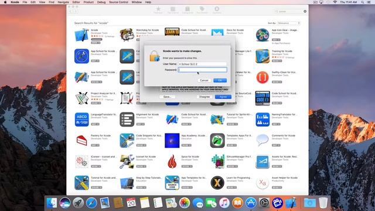Screen dimensions: 375x211
Task: Open the App Store Dock icon
Action: [x=251, y=203]
